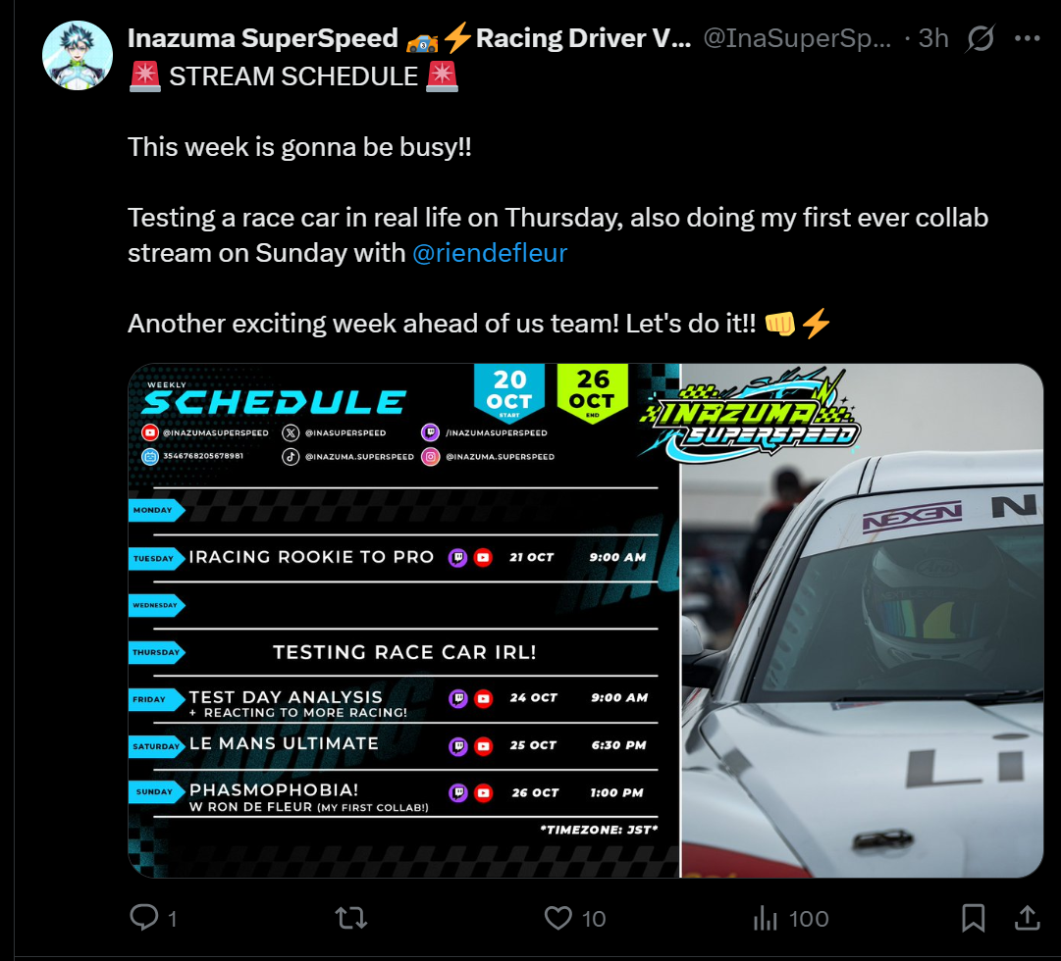Click the 20 OCT start date badge

509,393
